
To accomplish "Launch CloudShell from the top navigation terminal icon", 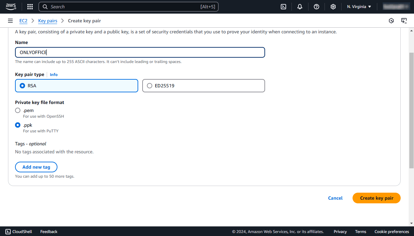I will (x=283, y=6).
